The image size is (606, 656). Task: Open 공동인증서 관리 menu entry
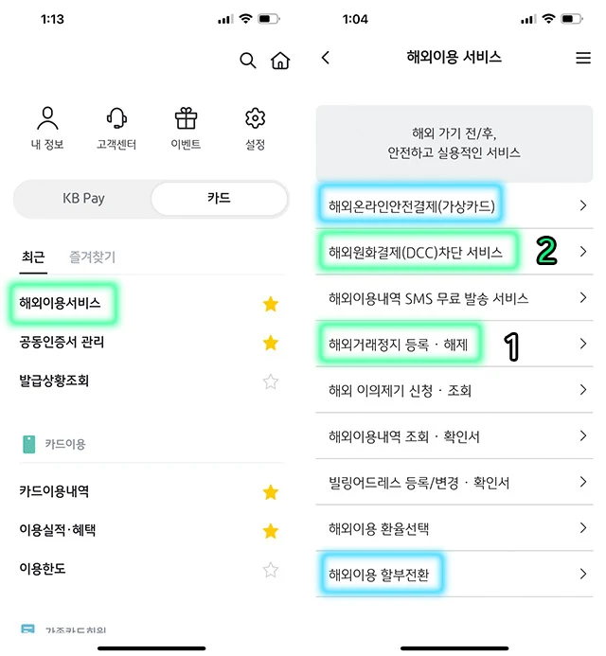(62, 343)
